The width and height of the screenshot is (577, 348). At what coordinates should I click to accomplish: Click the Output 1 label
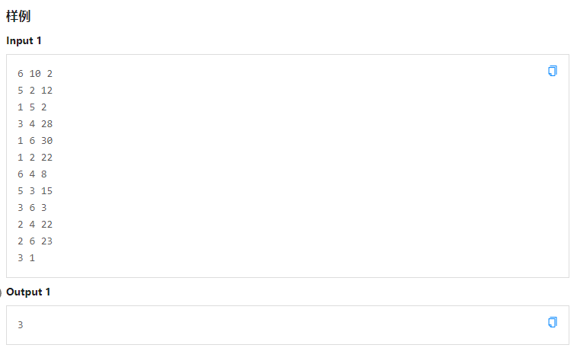pos(28,292)
